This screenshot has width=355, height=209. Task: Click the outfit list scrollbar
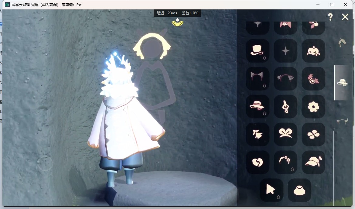[333, 168]
